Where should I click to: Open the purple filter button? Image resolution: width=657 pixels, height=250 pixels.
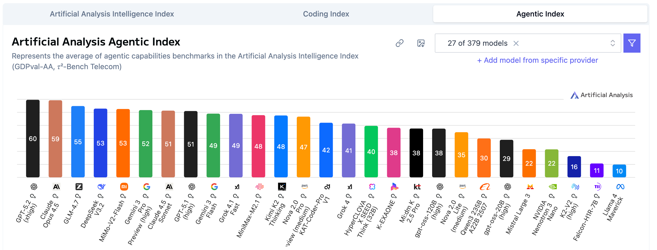tap(632, 43)
